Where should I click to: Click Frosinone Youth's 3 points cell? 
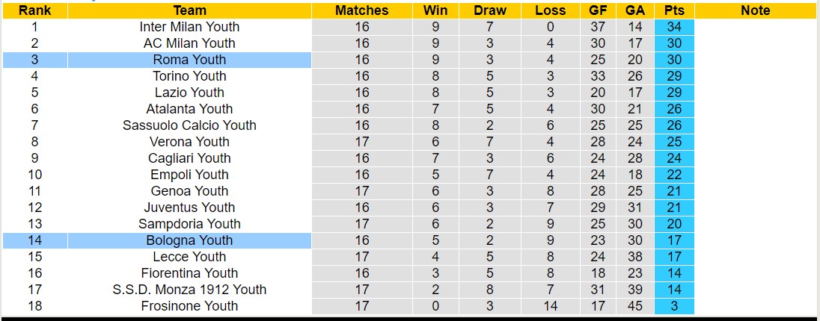tap(674, 306)
